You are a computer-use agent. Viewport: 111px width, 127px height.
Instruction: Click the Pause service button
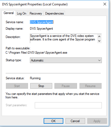click(66, 86)
